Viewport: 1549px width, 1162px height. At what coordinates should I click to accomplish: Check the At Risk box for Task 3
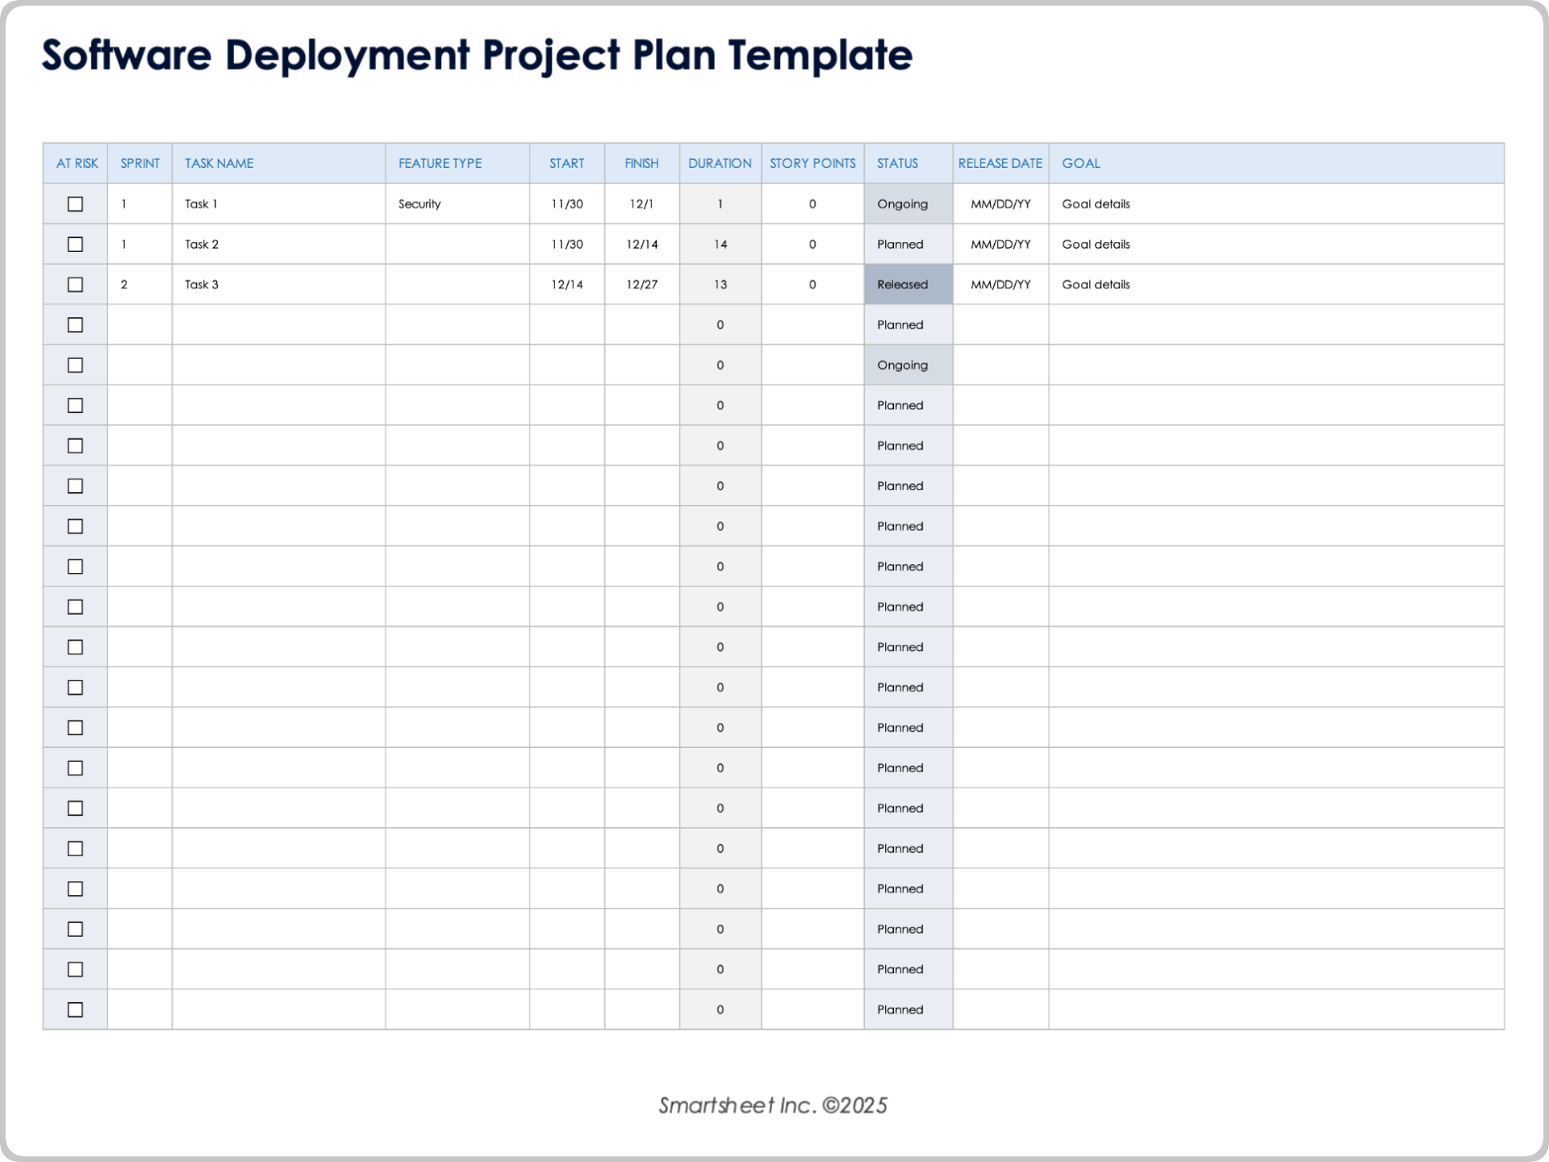[x=75, y=284]
